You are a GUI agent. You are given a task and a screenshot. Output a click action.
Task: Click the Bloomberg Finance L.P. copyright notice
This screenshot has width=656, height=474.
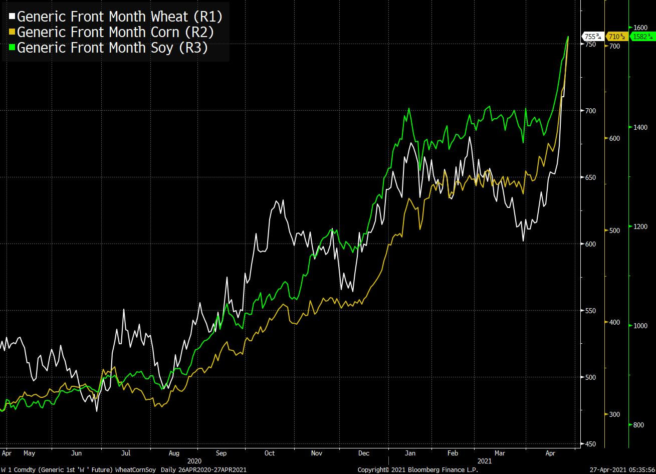tap(417, 470)
